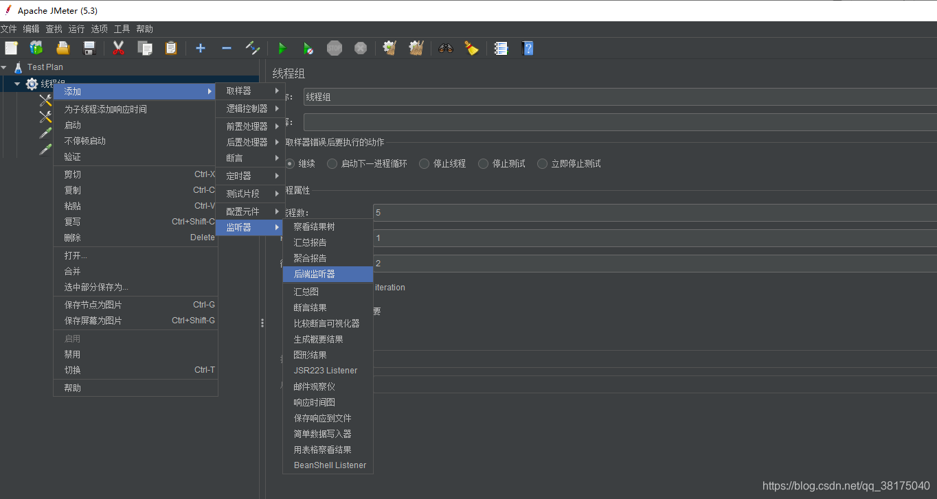937x499 pixels.
Task: Expand the 配置元件 submenu
Action: coord(251,211)
